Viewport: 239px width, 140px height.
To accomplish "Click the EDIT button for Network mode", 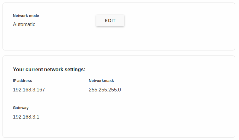I will point(110,20).
